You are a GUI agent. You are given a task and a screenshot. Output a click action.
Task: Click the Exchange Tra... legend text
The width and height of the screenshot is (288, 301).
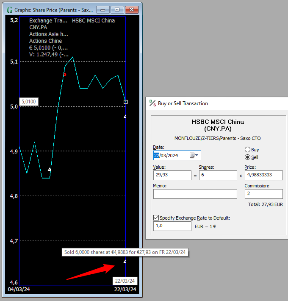(x=48, y=20)
